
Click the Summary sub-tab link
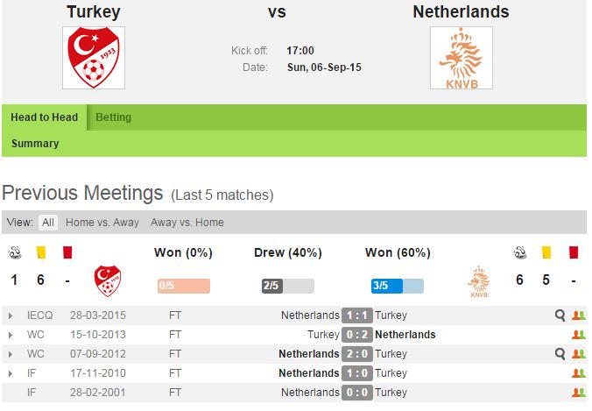(35, 144)
